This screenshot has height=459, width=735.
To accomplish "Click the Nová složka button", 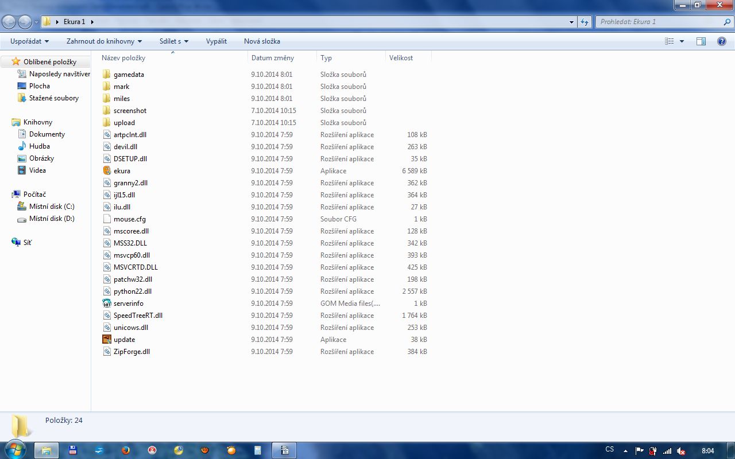I will [262, 41].
